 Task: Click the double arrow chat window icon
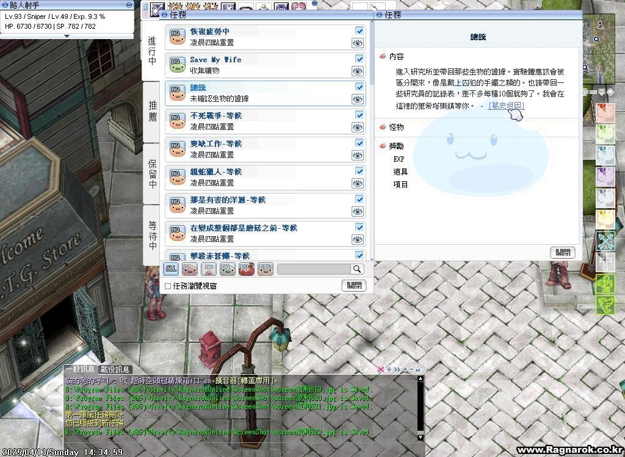point(397,369)
